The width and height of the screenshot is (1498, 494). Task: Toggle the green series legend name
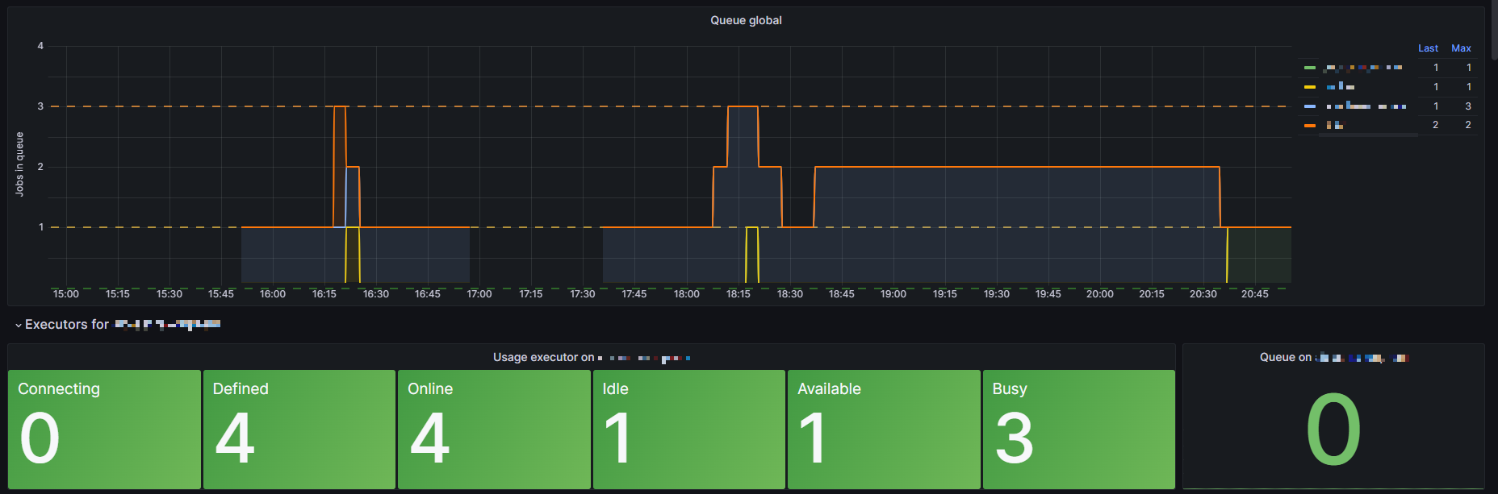pos(1363,68)
